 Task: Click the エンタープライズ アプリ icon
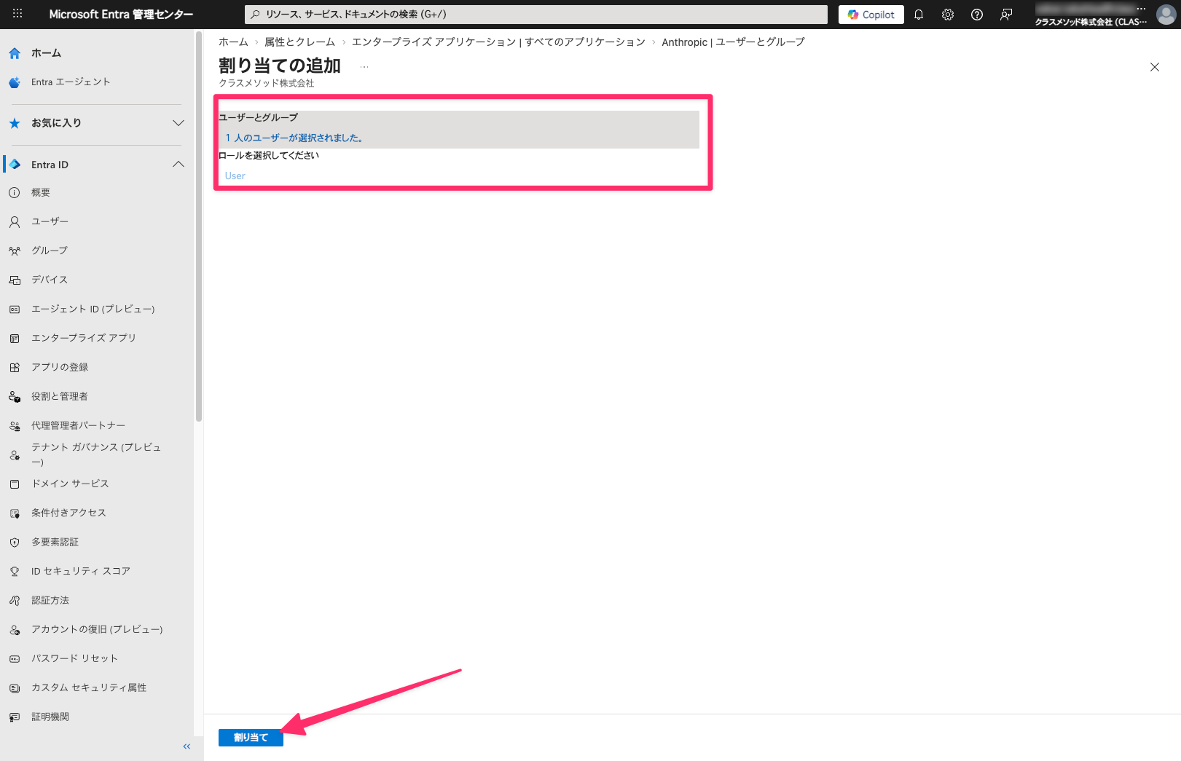coord(15,339)
